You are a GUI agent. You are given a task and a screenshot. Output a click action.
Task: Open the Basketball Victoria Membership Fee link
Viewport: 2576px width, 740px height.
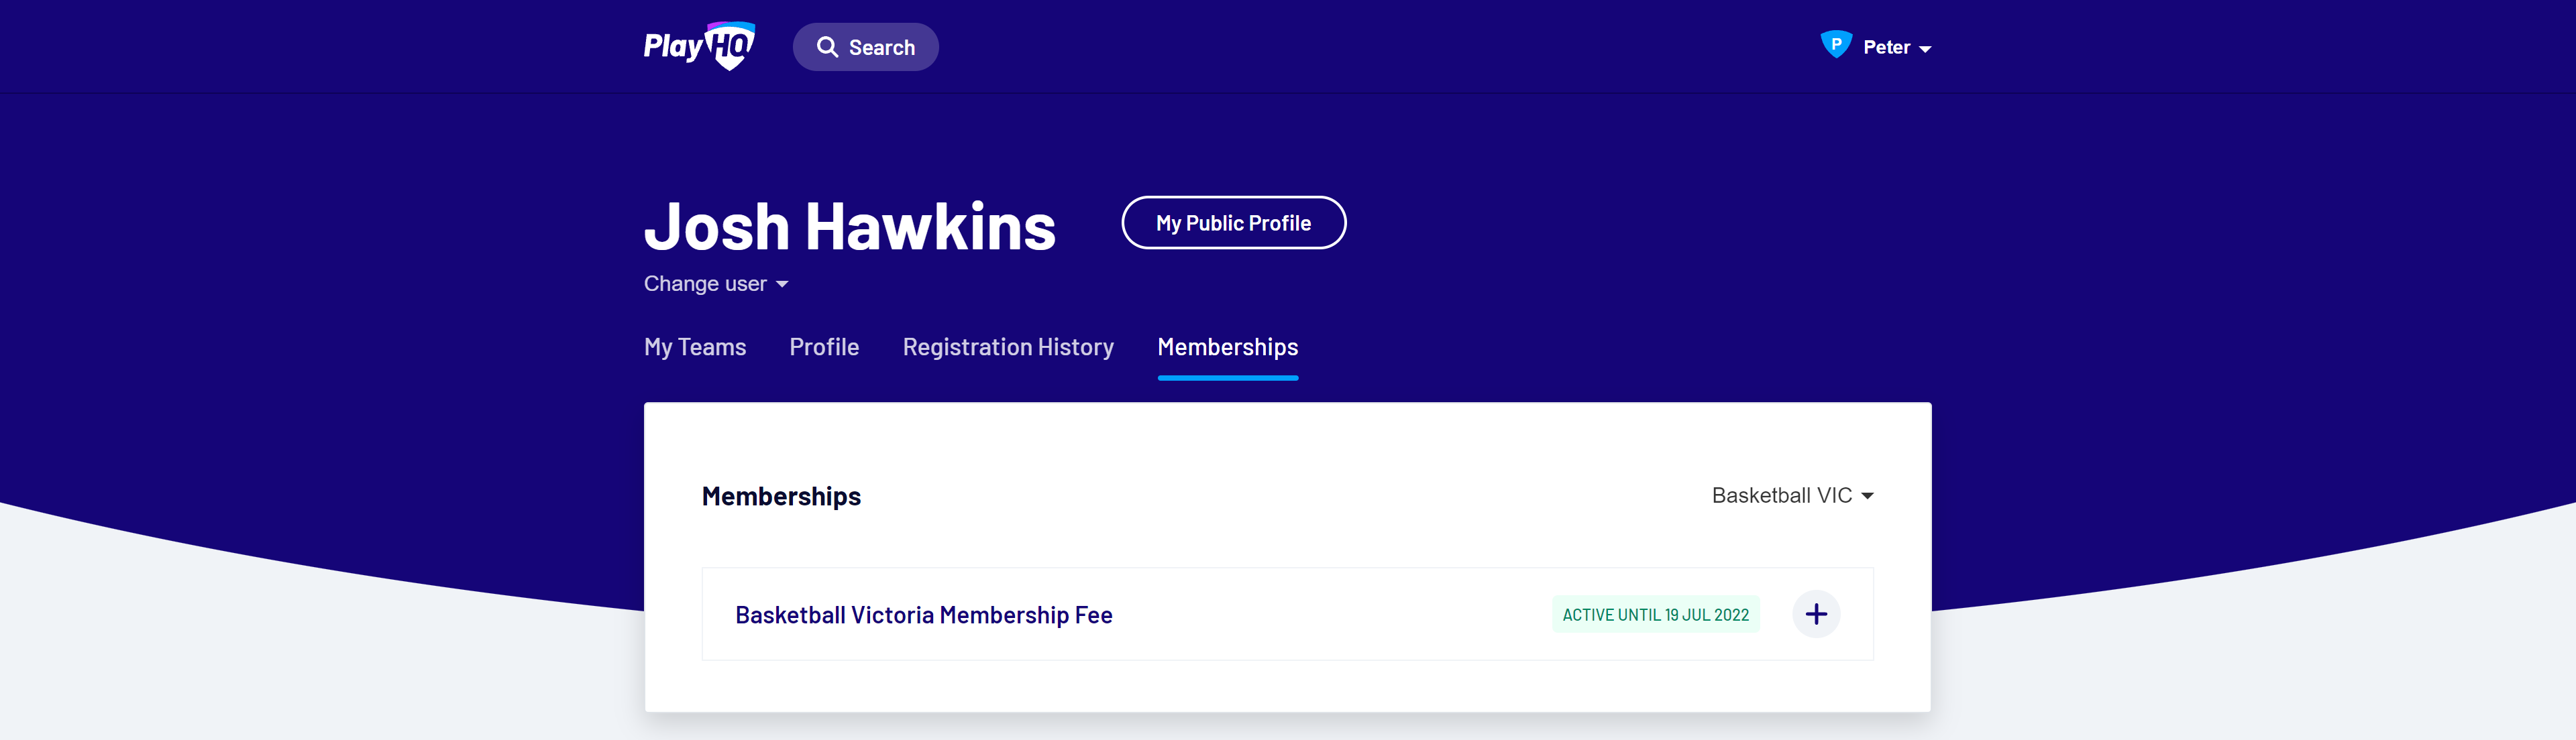(x=923, y=614)
